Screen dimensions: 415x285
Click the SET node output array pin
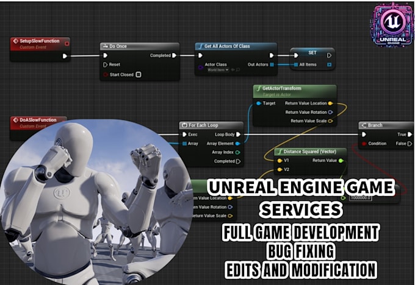point(329,65)
